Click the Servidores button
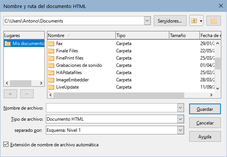 170,21
